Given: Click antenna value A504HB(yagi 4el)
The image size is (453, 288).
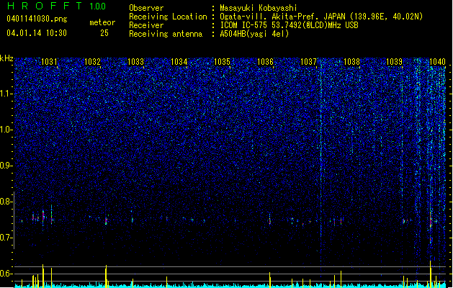Looking at the screenshot, I should [254, 34].
